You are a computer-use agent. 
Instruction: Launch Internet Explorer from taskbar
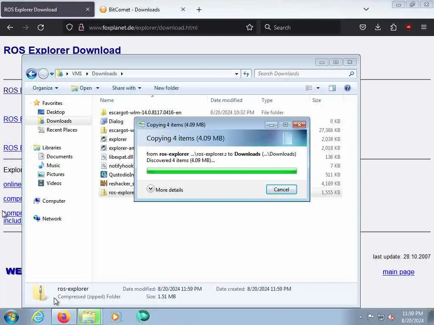point(38,317)
